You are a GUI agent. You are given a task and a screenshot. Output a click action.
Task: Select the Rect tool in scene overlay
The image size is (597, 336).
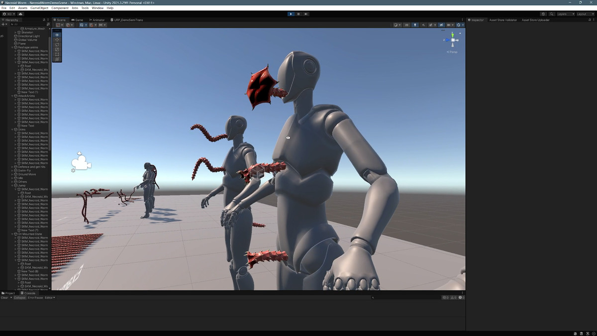pyautogui.click(x=57, y=54)
